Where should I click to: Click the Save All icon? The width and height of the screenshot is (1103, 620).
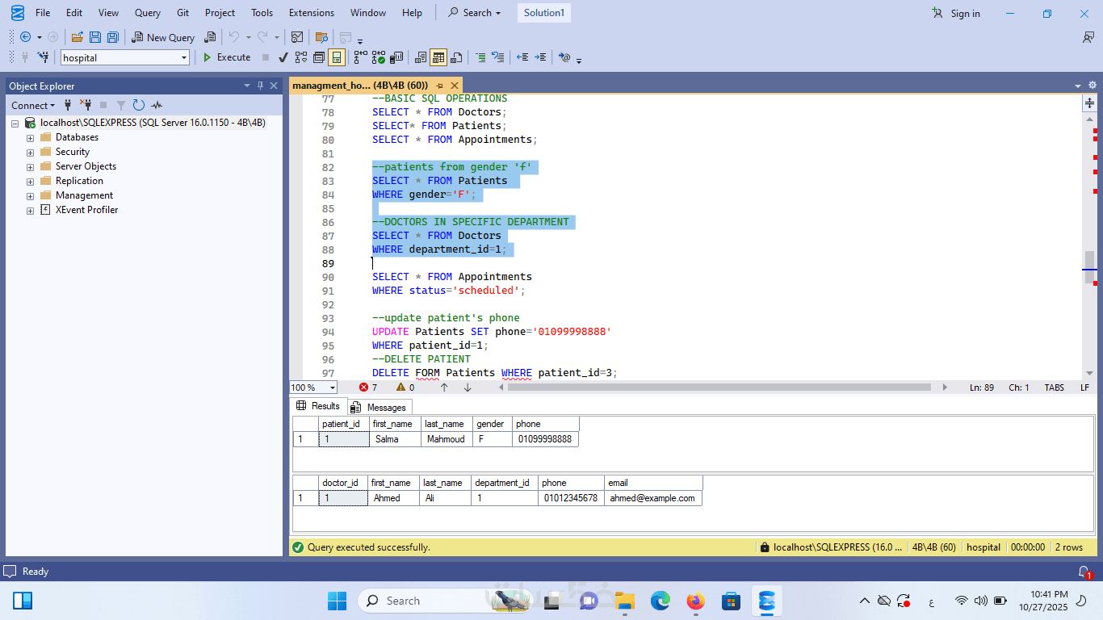113,37
